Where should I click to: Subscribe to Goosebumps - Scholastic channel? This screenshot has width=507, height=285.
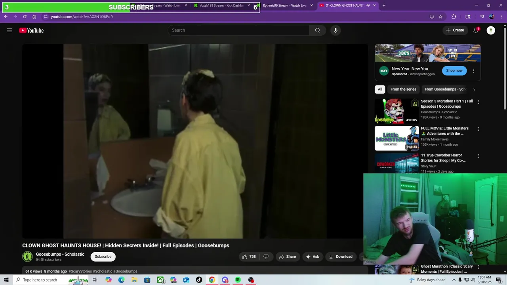[103, 256]
